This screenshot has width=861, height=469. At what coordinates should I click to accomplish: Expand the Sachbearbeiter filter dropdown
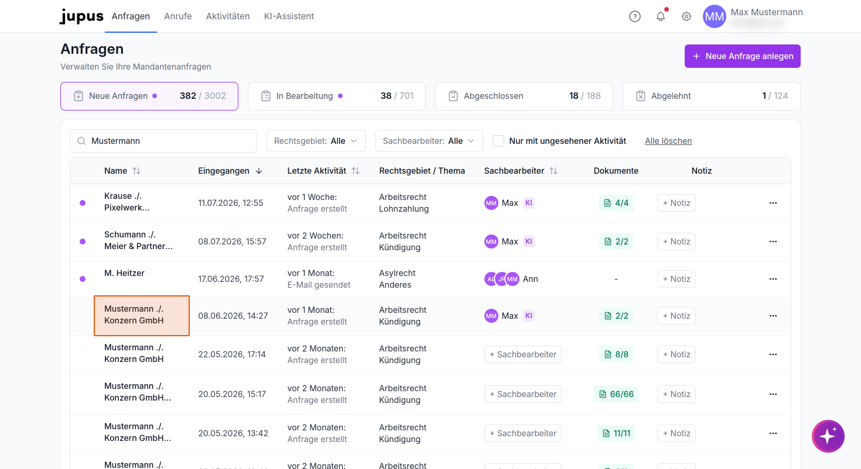click(x=429, y=141)
